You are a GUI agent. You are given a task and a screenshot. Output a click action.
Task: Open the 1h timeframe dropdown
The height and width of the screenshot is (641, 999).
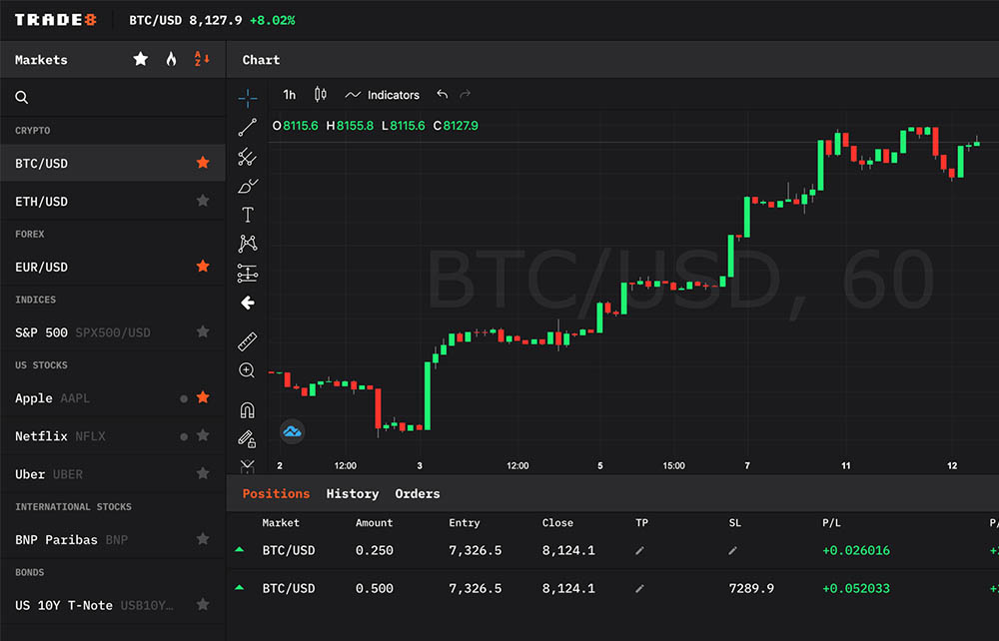point(290,95)
